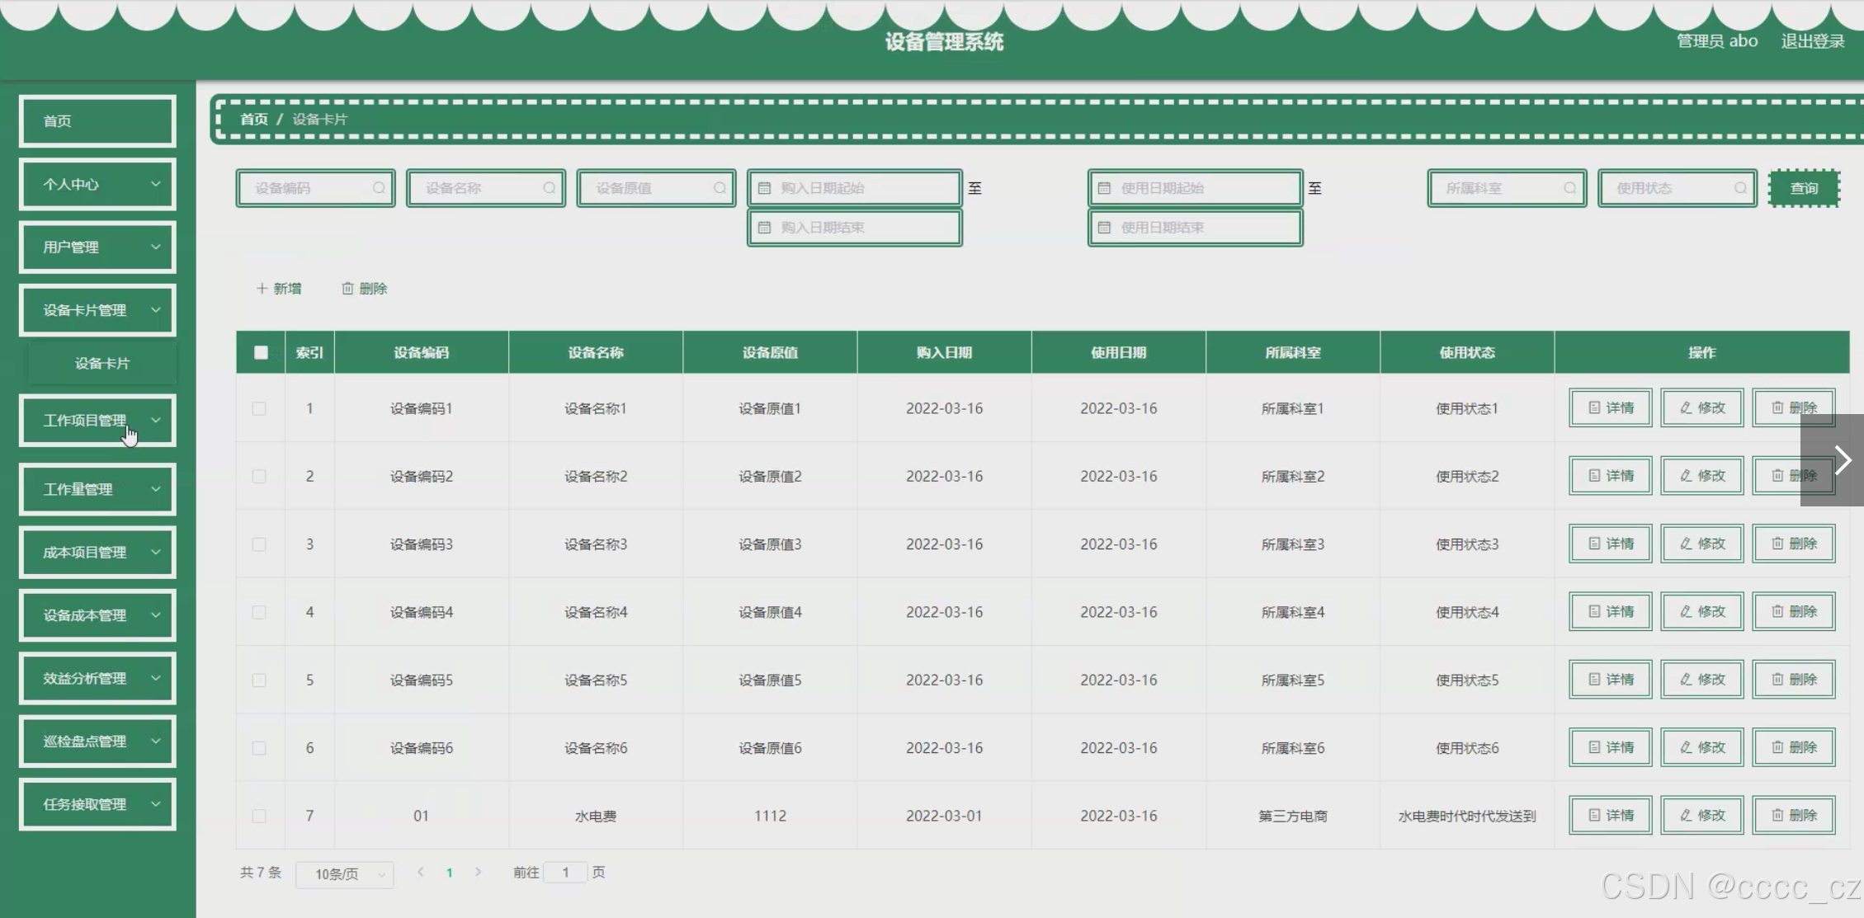Check the checkbox for row 3

[259, 544]
